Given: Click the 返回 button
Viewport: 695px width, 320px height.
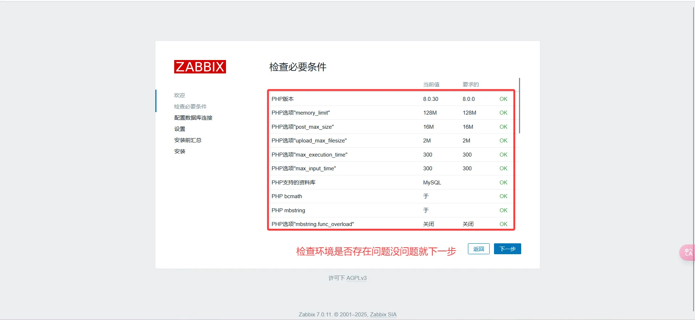Looking at the screenshot, I should tap(478, 249).
